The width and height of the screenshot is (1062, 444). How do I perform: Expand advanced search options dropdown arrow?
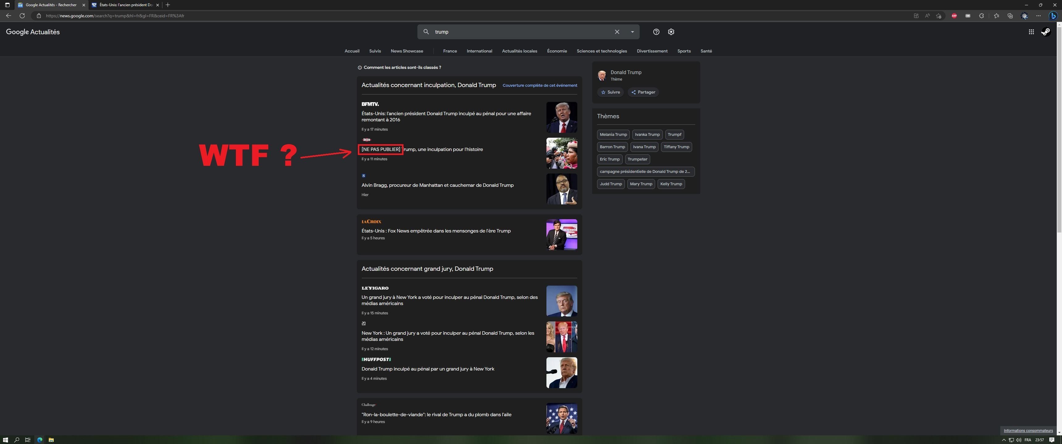(x=632, y=32)
